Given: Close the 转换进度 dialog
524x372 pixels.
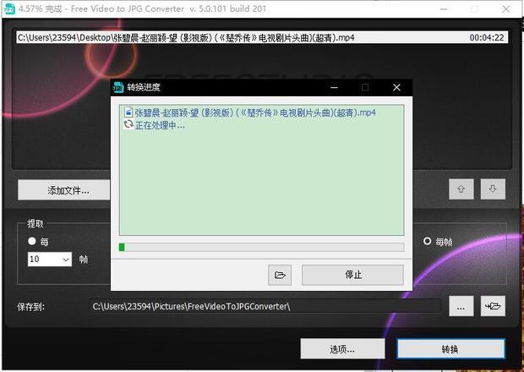Looking at the screenshot, I should (396, 88).
